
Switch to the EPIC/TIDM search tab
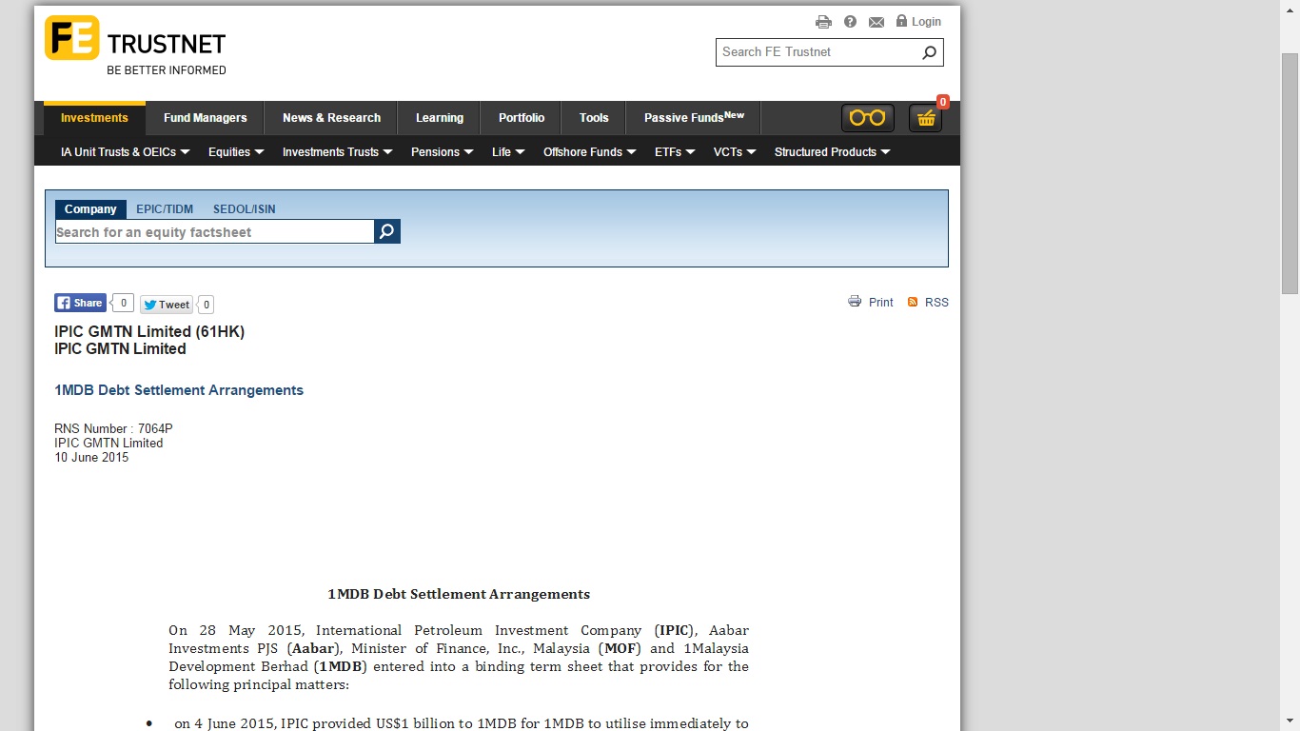tap(165, 209)
